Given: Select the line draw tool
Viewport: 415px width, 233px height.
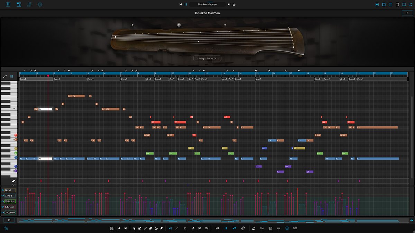Looking at the screenshot, I should (145, 228).
